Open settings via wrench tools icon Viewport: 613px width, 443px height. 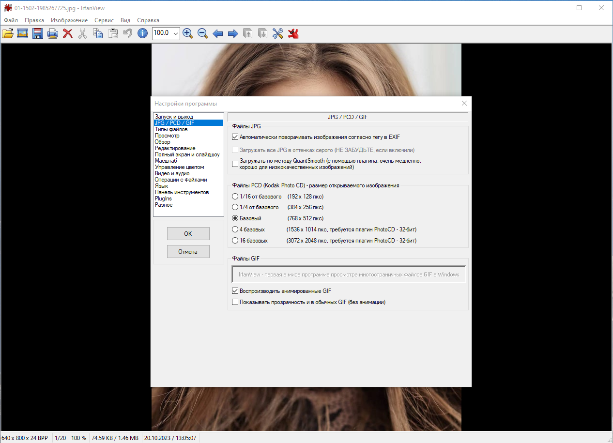278,33
